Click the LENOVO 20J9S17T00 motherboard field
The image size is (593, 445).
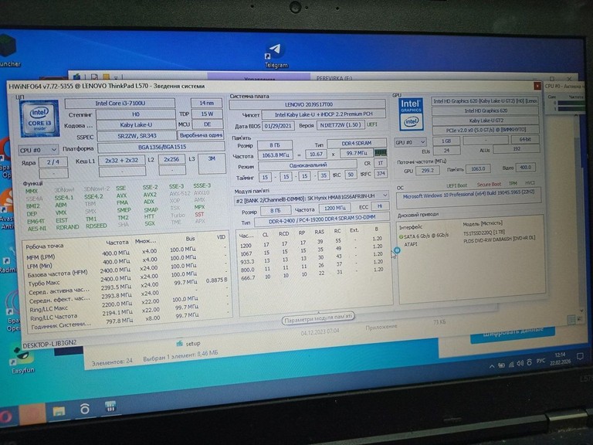309,104
